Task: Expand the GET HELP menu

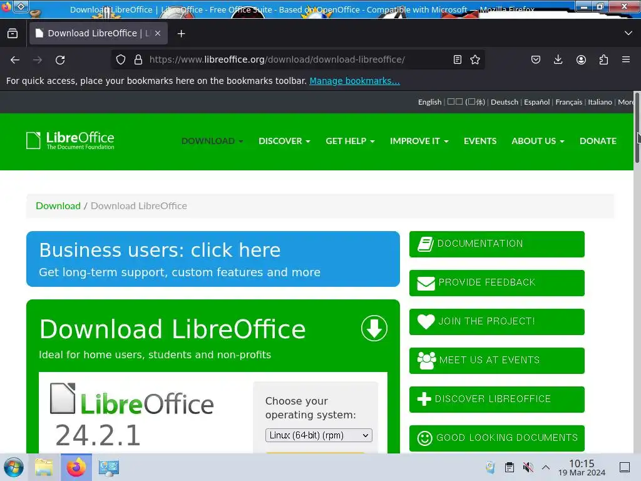Action: pos(350,141)
